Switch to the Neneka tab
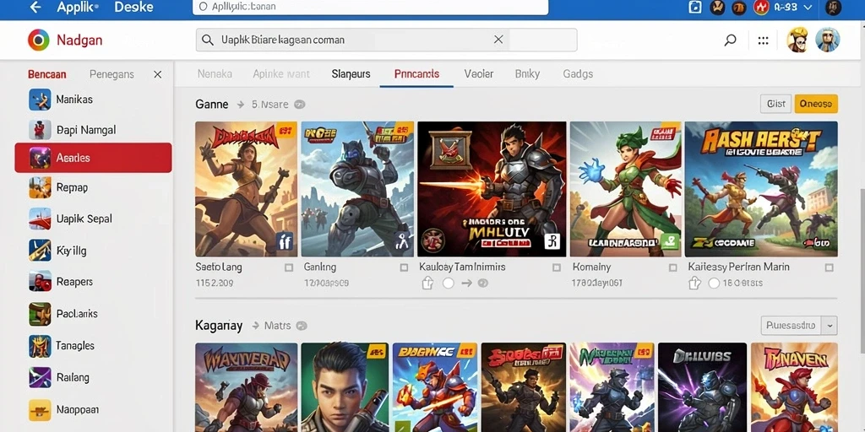 (x=215, y=74)
